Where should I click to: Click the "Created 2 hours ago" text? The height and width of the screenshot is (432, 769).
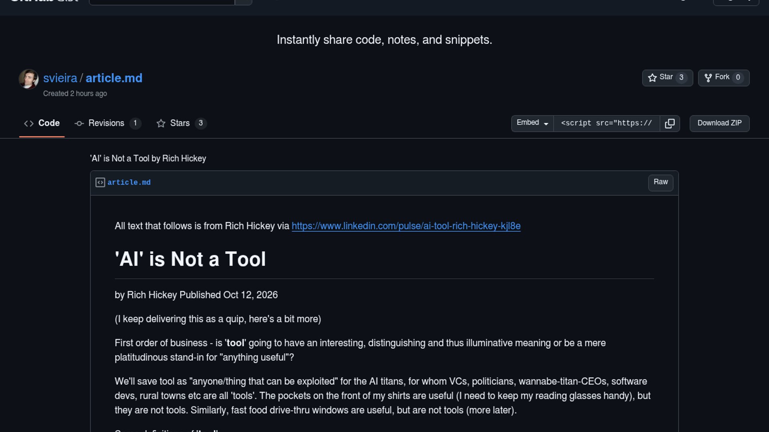tap(75, 94)
